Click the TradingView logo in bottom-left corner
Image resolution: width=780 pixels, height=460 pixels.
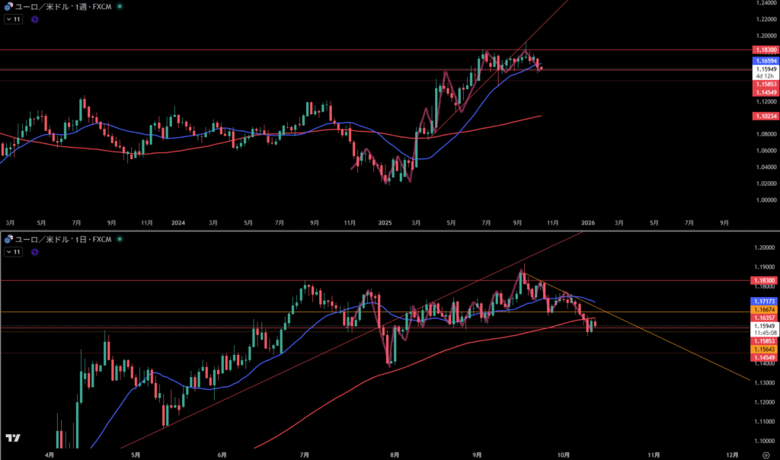12,438
